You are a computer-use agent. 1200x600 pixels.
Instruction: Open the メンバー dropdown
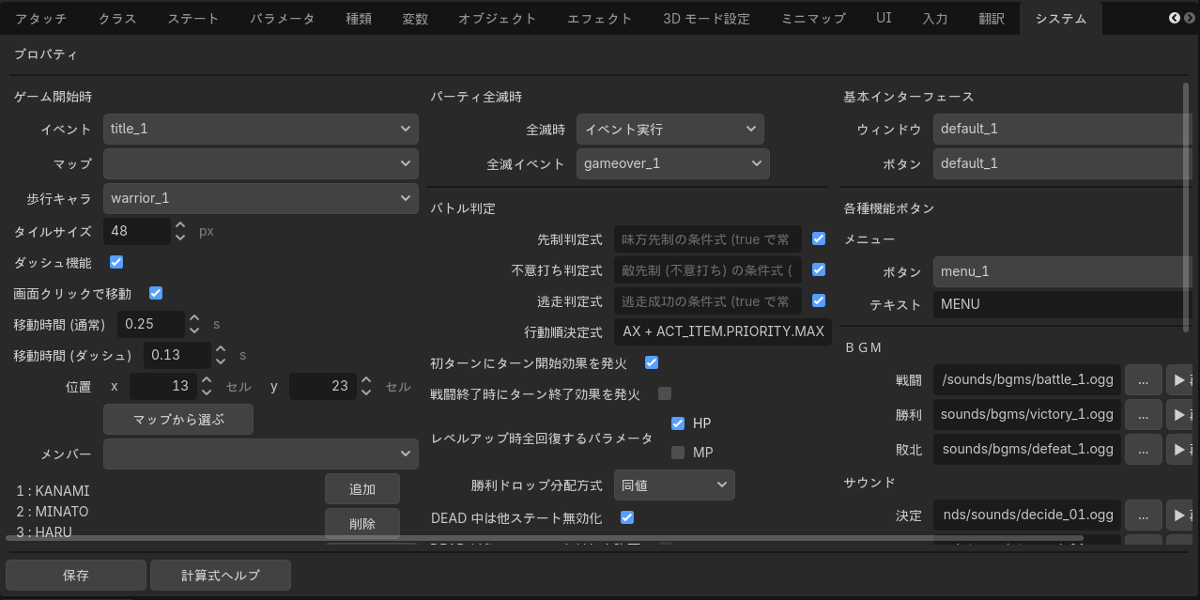click(x=261, y=454)
